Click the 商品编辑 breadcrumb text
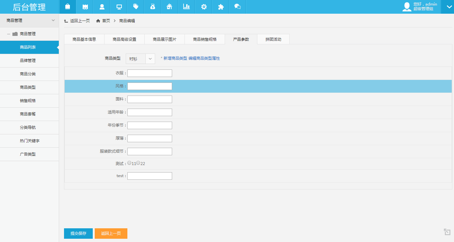Image resolution: width=454 pixels, height=242 pixels. coord(127,21)
